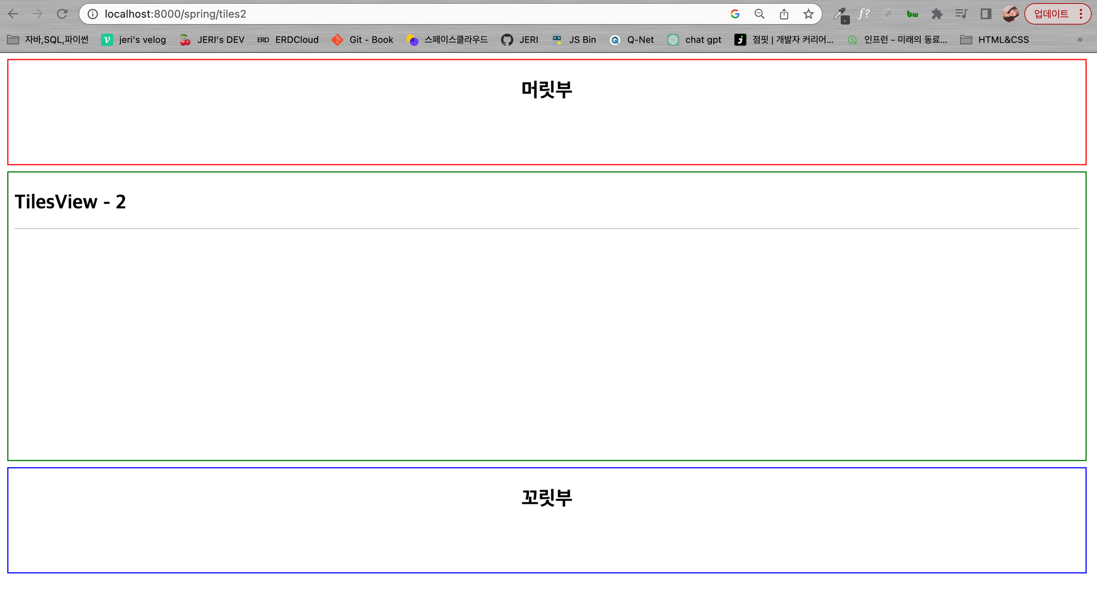1097x598 pixels.
Task: Show more bookmarks with the chevron
Action: click(1080, 40)
